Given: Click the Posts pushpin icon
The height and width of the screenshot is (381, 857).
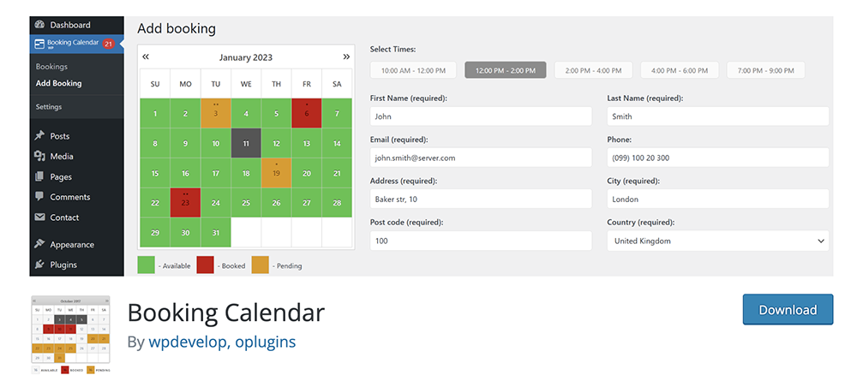Looking at the screenshot, I should 39,136.
